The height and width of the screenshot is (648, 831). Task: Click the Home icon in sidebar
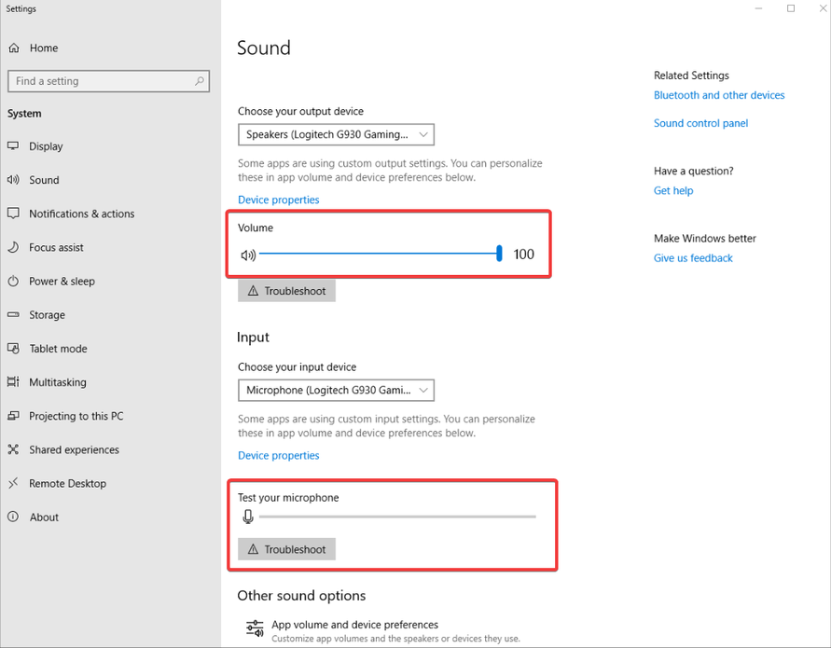click(14, 48)
